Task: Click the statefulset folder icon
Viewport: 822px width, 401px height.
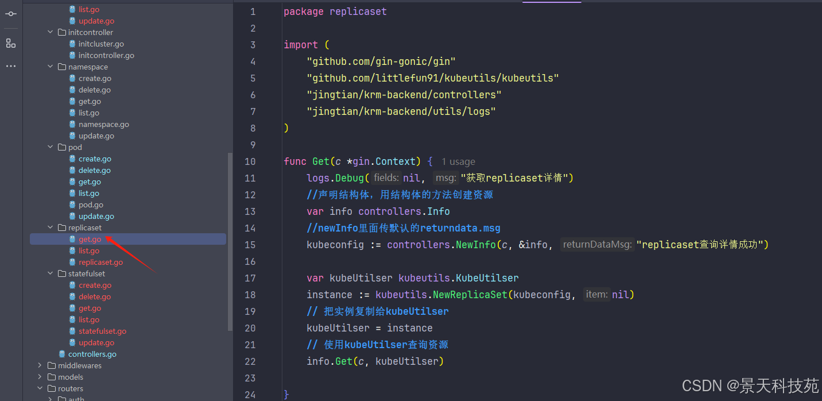Action: (62, 273)
